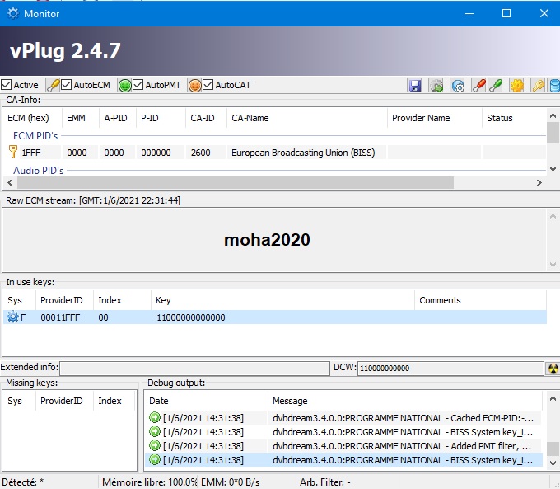Collapse the ECM PID's group header
This screenshot has height=489, width=560.
point(35,136)
